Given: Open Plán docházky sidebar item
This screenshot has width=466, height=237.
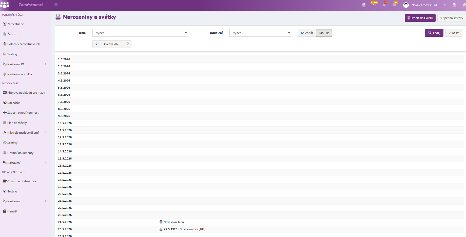Looking at the screenshot, I should (17, 123).
